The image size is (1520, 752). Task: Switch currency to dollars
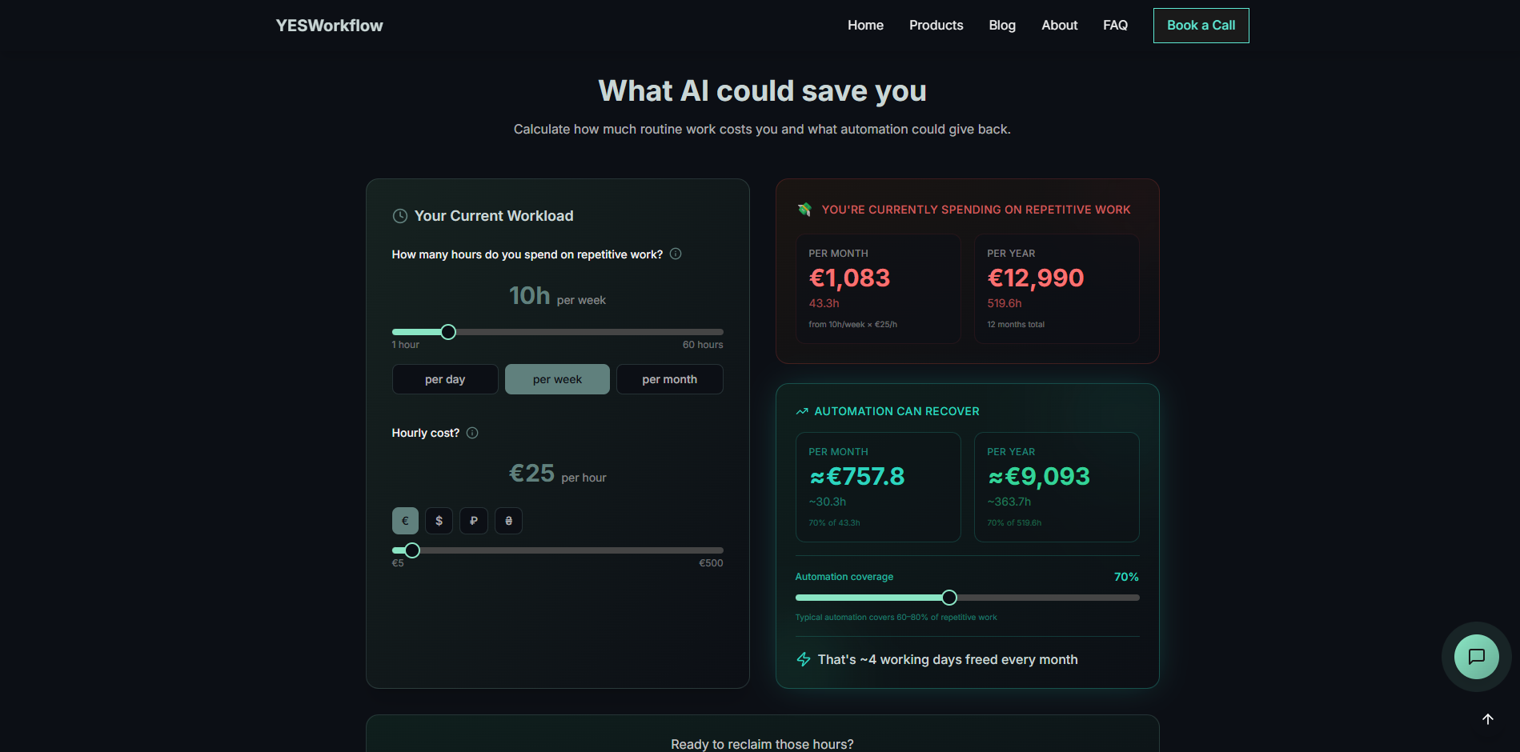tap(439, 521)
